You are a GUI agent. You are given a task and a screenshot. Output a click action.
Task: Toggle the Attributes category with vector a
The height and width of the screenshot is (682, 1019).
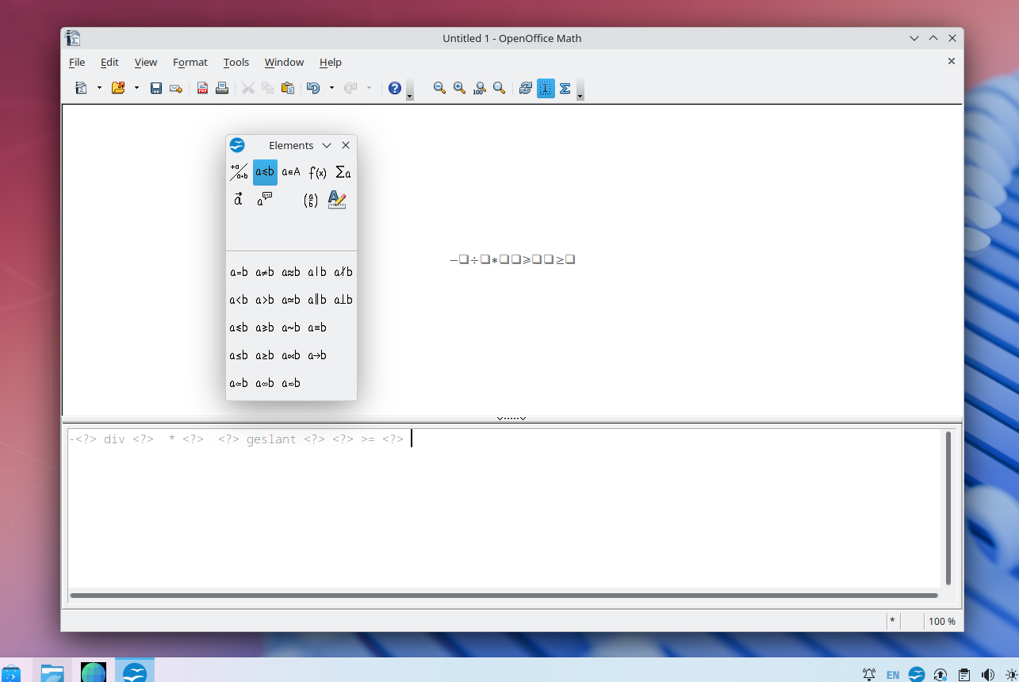point(239,200)
